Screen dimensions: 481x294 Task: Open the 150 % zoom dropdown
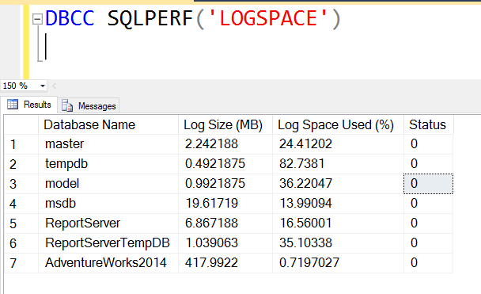(x=43, y=86)
